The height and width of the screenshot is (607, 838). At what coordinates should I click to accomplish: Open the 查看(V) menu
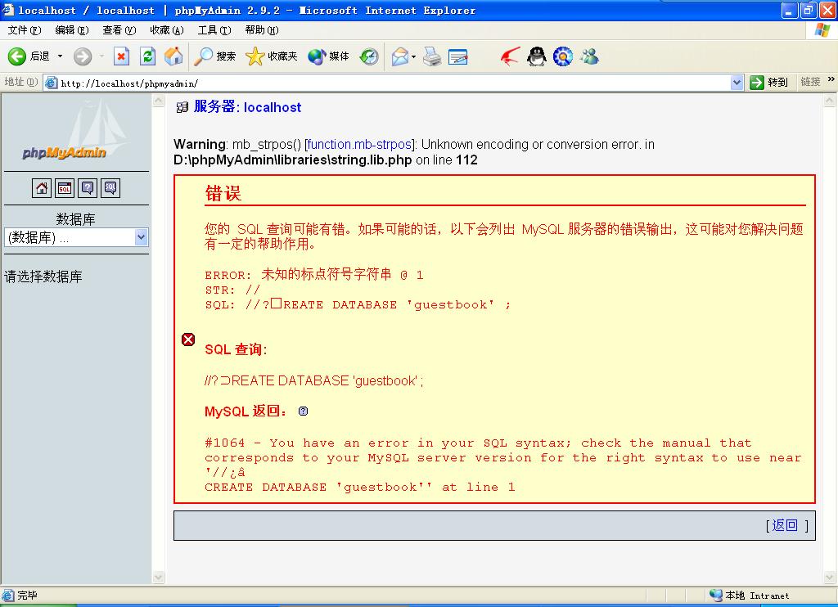[x=119, y=30]
